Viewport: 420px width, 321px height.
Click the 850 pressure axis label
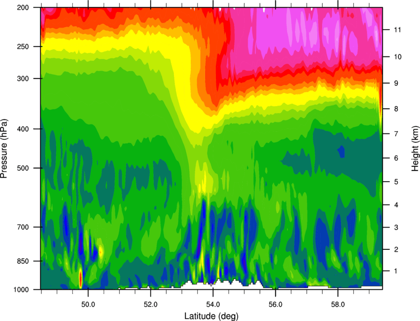point(24,261)
